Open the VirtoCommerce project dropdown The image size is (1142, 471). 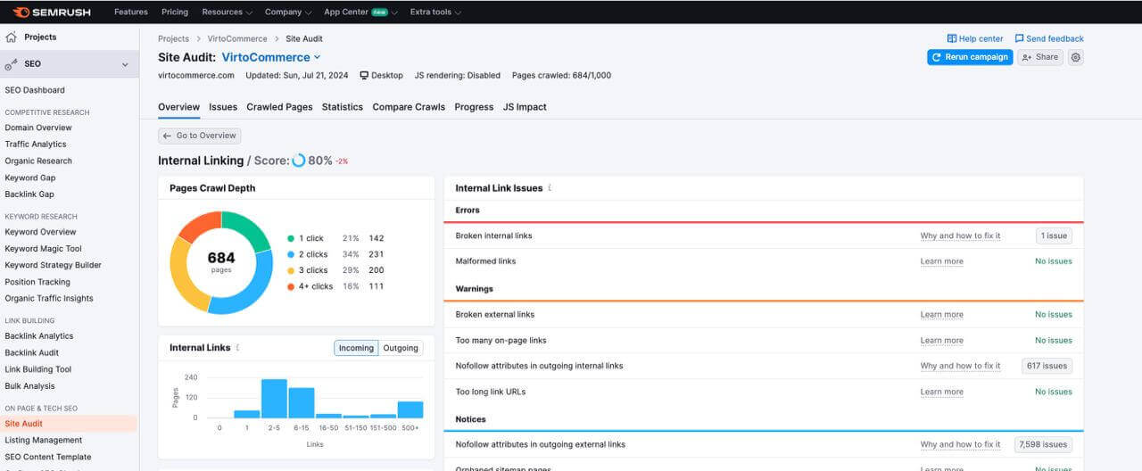coord(271,57)
